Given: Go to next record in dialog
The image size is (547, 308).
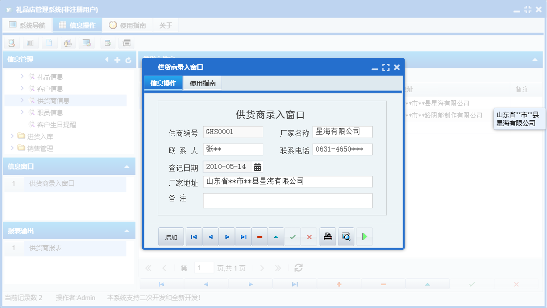Looking at the screenshot, I should pos(227,237).
